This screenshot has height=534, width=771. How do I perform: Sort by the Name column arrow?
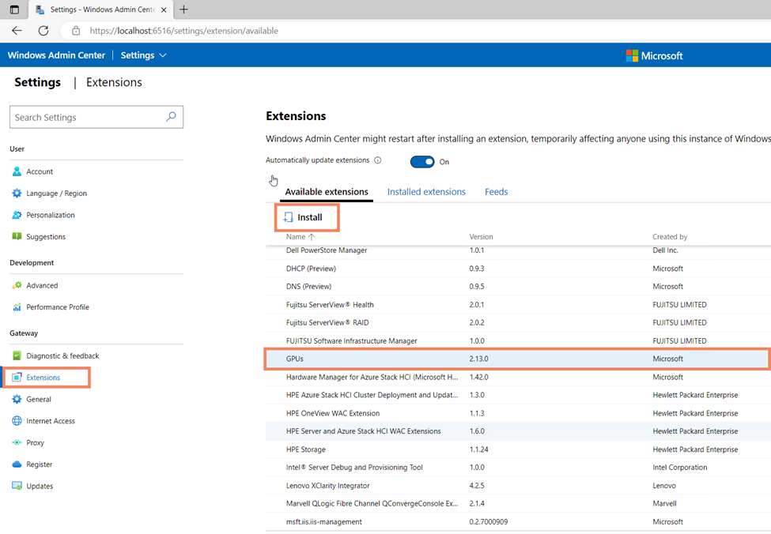312,237
